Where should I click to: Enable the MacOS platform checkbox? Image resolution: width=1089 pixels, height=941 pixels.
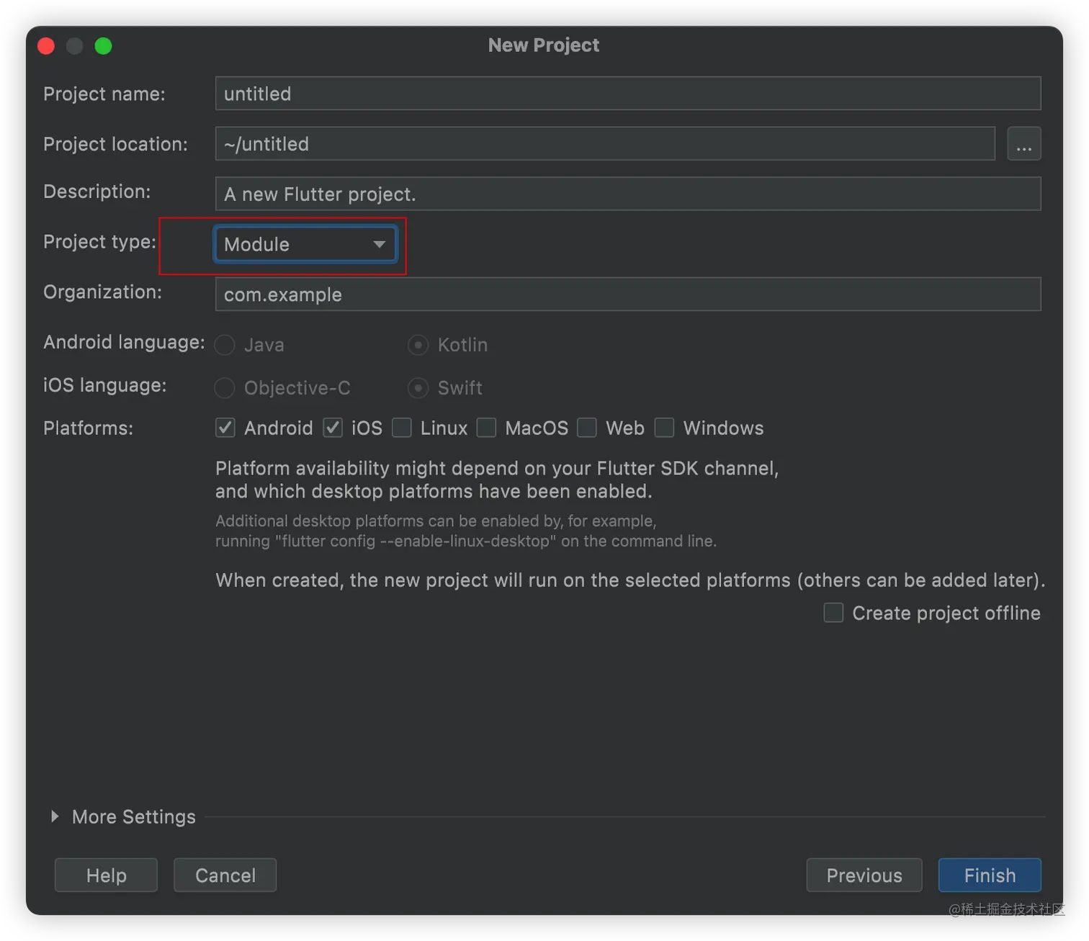487,428
